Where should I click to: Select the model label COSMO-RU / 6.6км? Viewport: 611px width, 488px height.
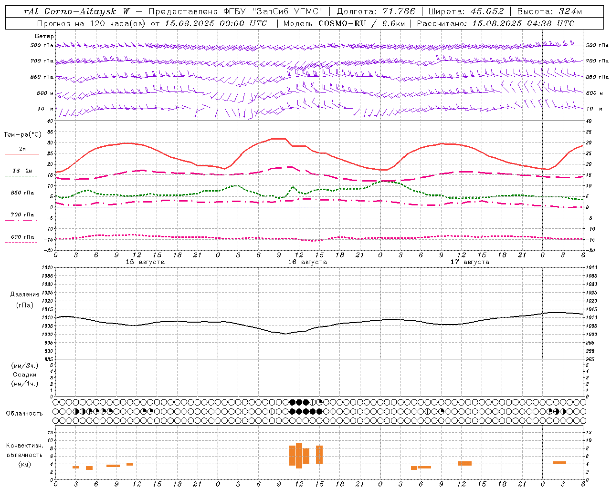361,23
